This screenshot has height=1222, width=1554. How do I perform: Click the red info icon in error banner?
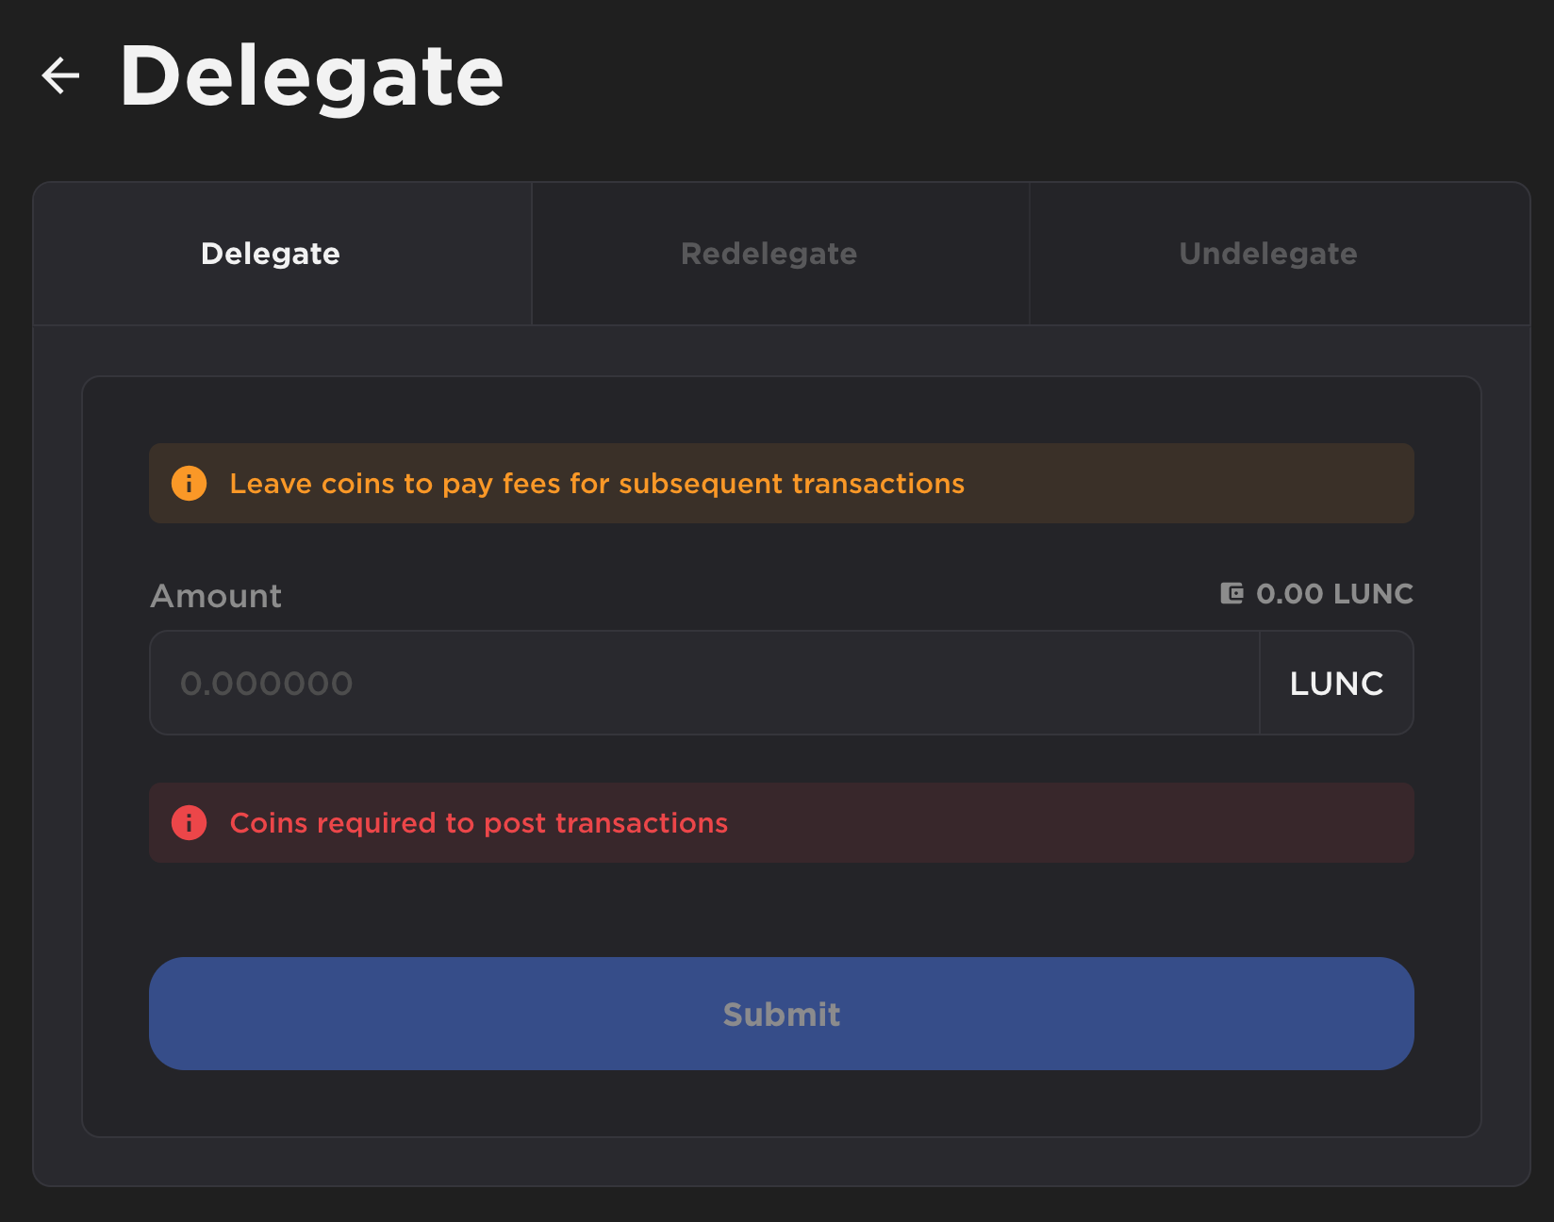click(188, 822)
